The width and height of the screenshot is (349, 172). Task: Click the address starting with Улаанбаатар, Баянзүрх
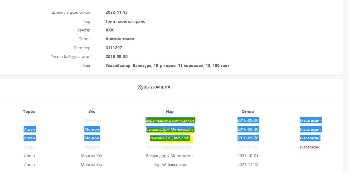point(167,65)
